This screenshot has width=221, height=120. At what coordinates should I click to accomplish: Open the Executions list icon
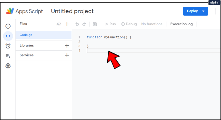coord(8,56)
